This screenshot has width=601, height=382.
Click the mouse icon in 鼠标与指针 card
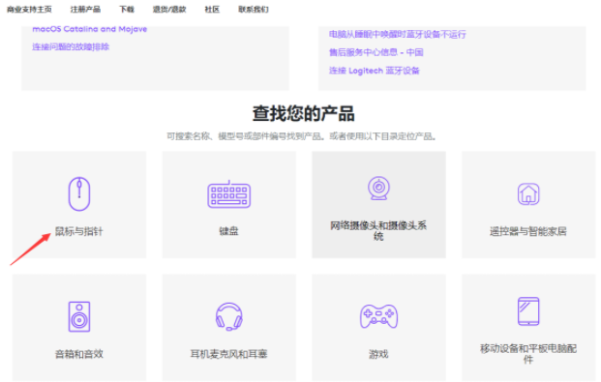pos(79,193)
